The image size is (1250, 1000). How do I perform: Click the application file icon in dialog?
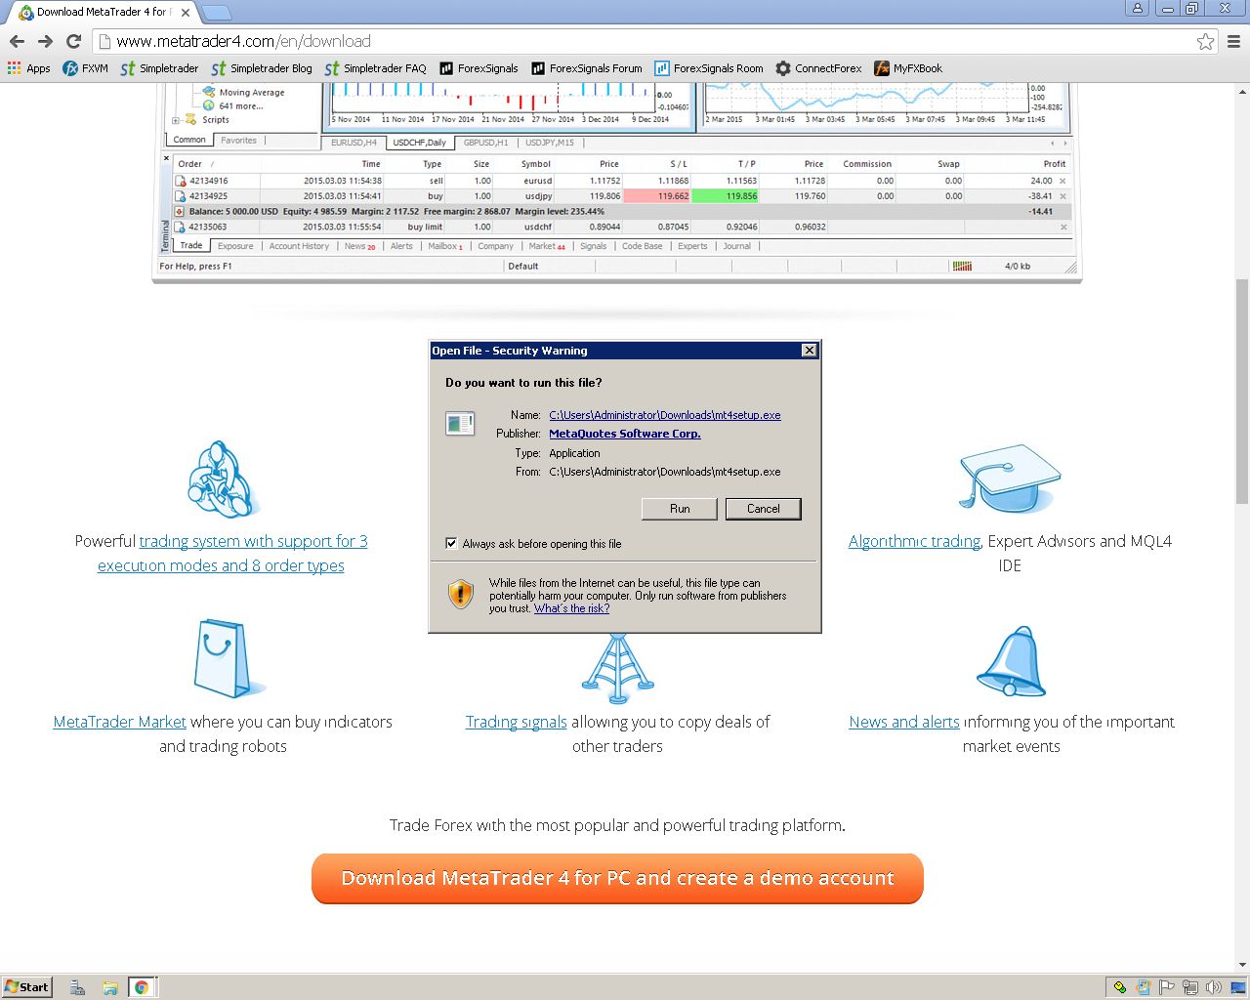click(x=460, y=423)
